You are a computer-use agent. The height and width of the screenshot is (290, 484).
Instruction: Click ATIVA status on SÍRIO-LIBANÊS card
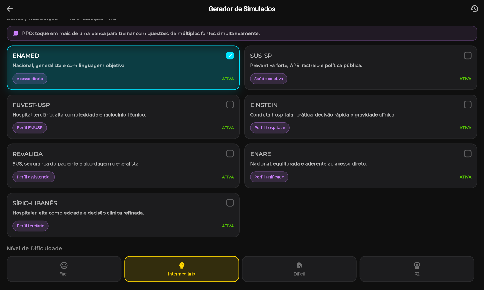[x=228, y=226]
